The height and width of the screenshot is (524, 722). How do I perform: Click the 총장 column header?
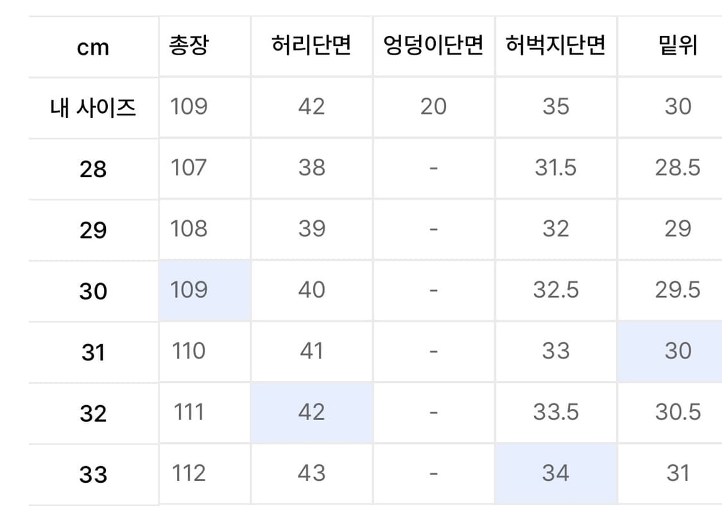point(189,46)
